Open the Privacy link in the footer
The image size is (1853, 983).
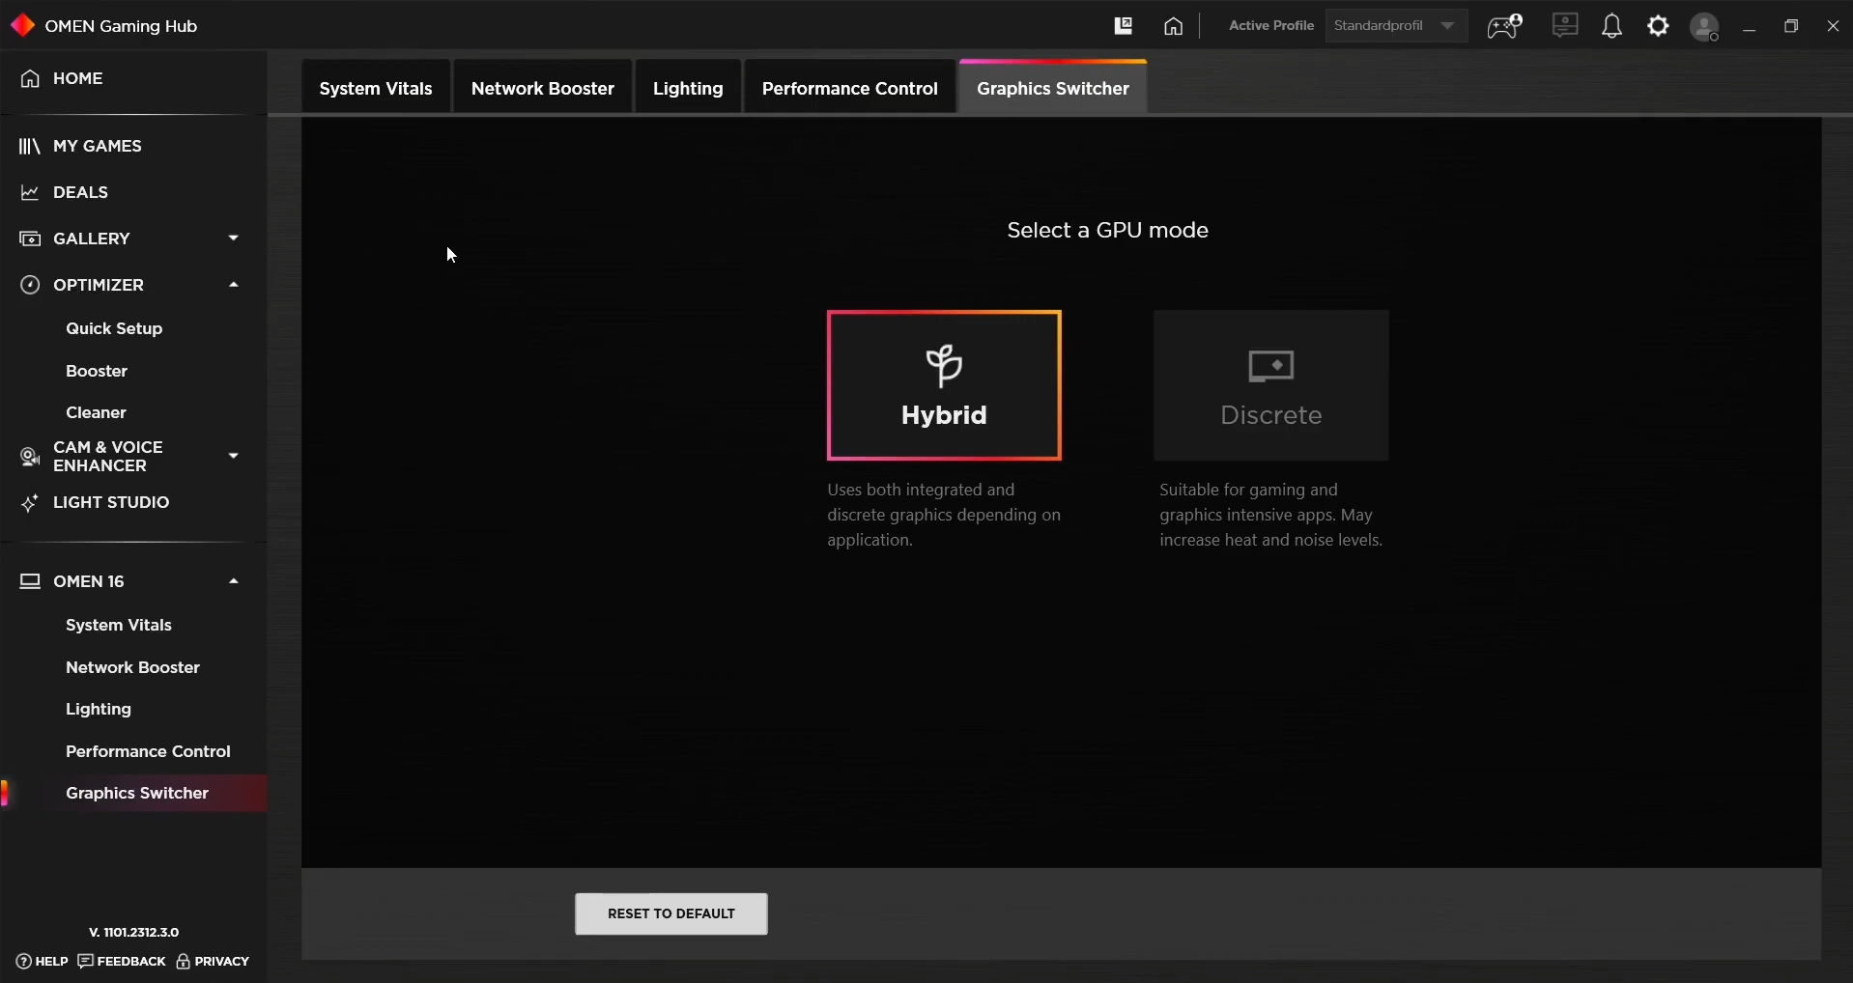pyautogui.click(x=221, y=961)
